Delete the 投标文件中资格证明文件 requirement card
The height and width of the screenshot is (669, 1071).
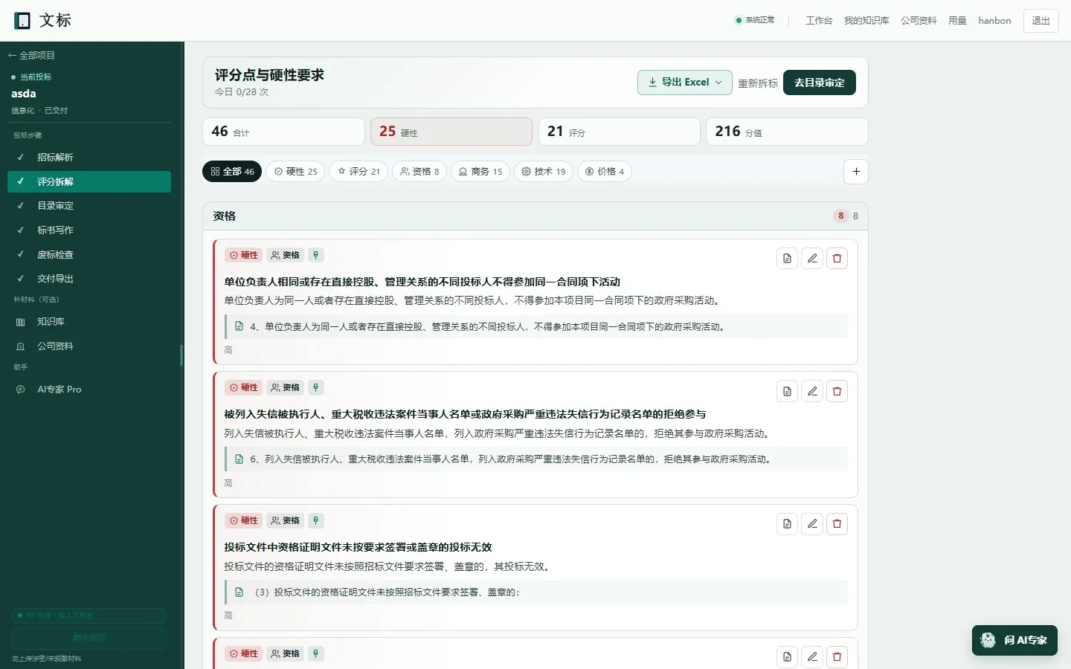click(837, 524)
